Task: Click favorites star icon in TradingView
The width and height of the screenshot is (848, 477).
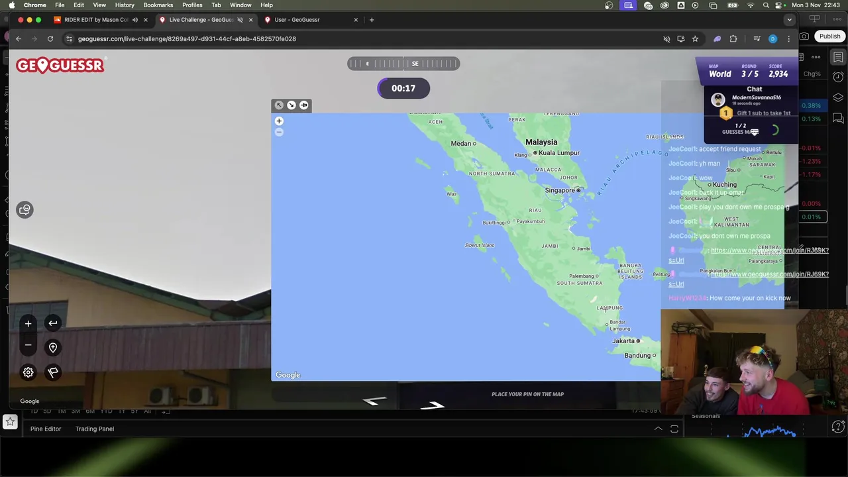Action: (10, 421)
